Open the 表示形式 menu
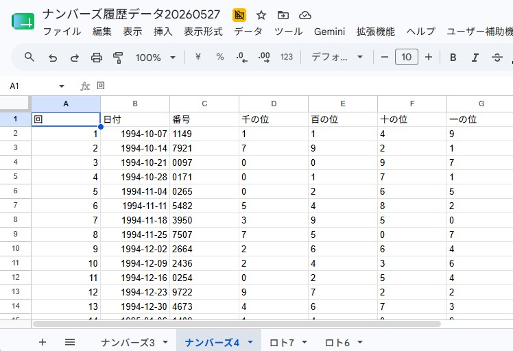This screenshot has height=351, width=513. click(203, 32)
